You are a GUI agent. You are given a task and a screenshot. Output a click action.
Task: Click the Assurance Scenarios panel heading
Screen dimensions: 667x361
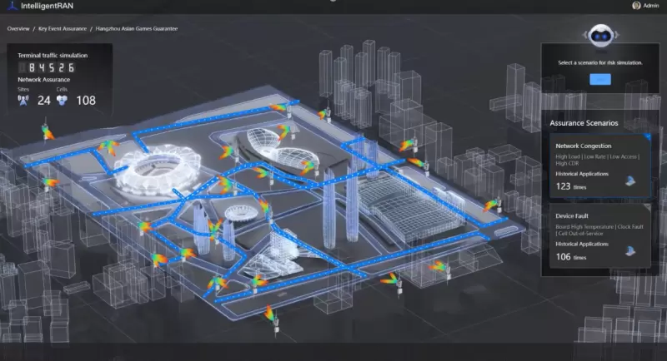point(584,123)
